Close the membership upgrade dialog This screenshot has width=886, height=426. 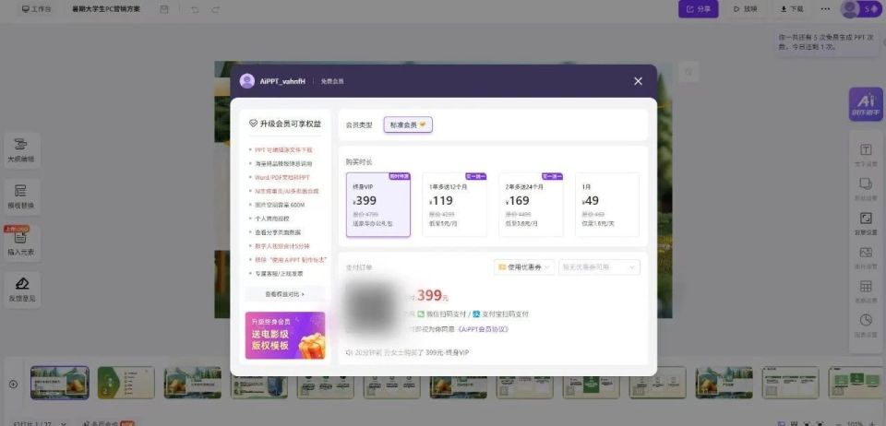638,81
